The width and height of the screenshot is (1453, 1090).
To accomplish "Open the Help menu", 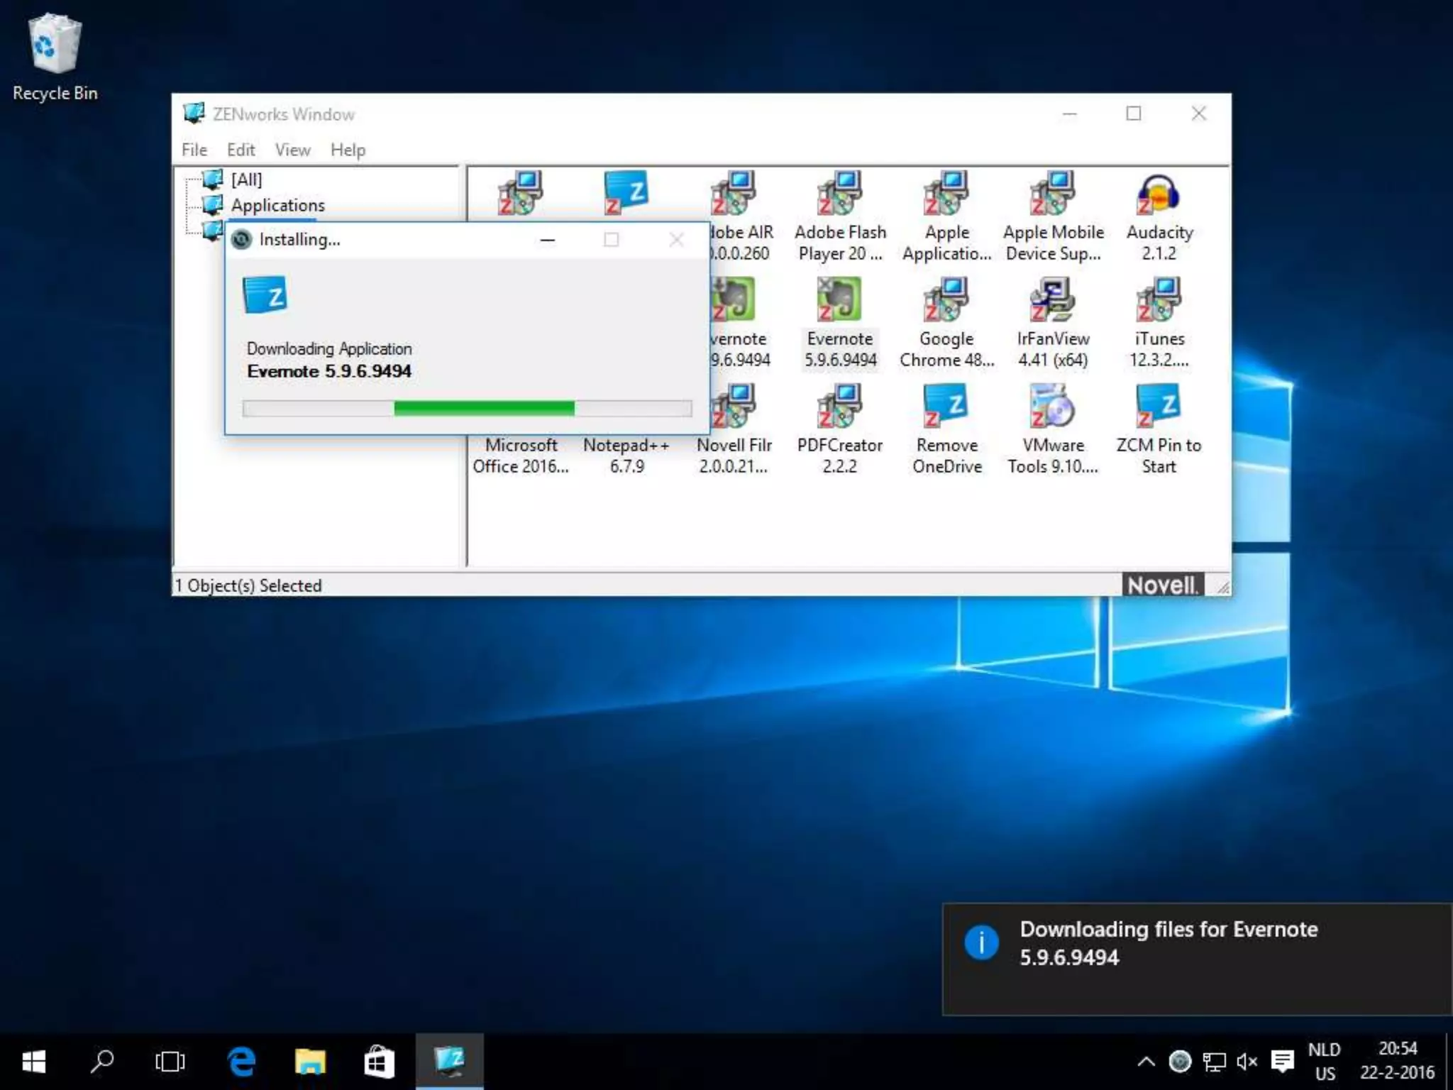I will [348, 150].
